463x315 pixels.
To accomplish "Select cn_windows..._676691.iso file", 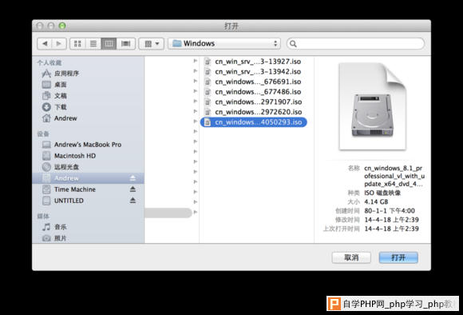I will point(253,82).
